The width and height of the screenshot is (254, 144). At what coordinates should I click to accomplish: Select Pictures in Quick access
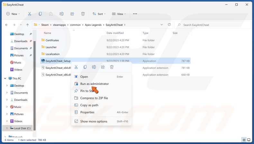pos(19,55)
